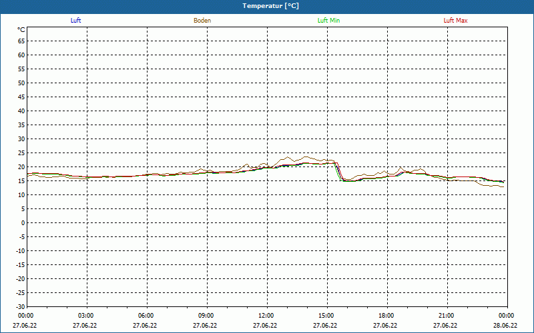This screenshot has height=333, width=534.
Task: Click the 50 y-axis label
Action: [21, 83]
